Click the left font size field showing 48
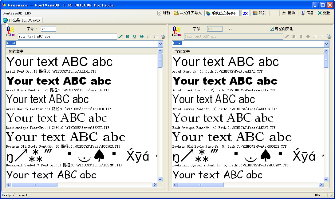The image size is (335, 199). point(49,29)
